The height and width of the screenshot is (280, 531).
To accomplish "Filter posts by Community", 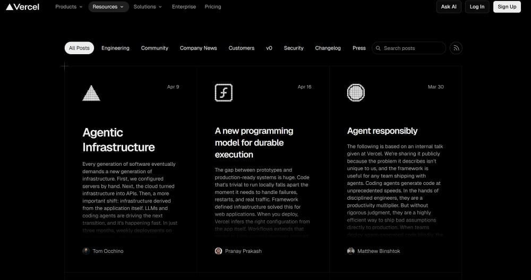I will pos(155,48).
